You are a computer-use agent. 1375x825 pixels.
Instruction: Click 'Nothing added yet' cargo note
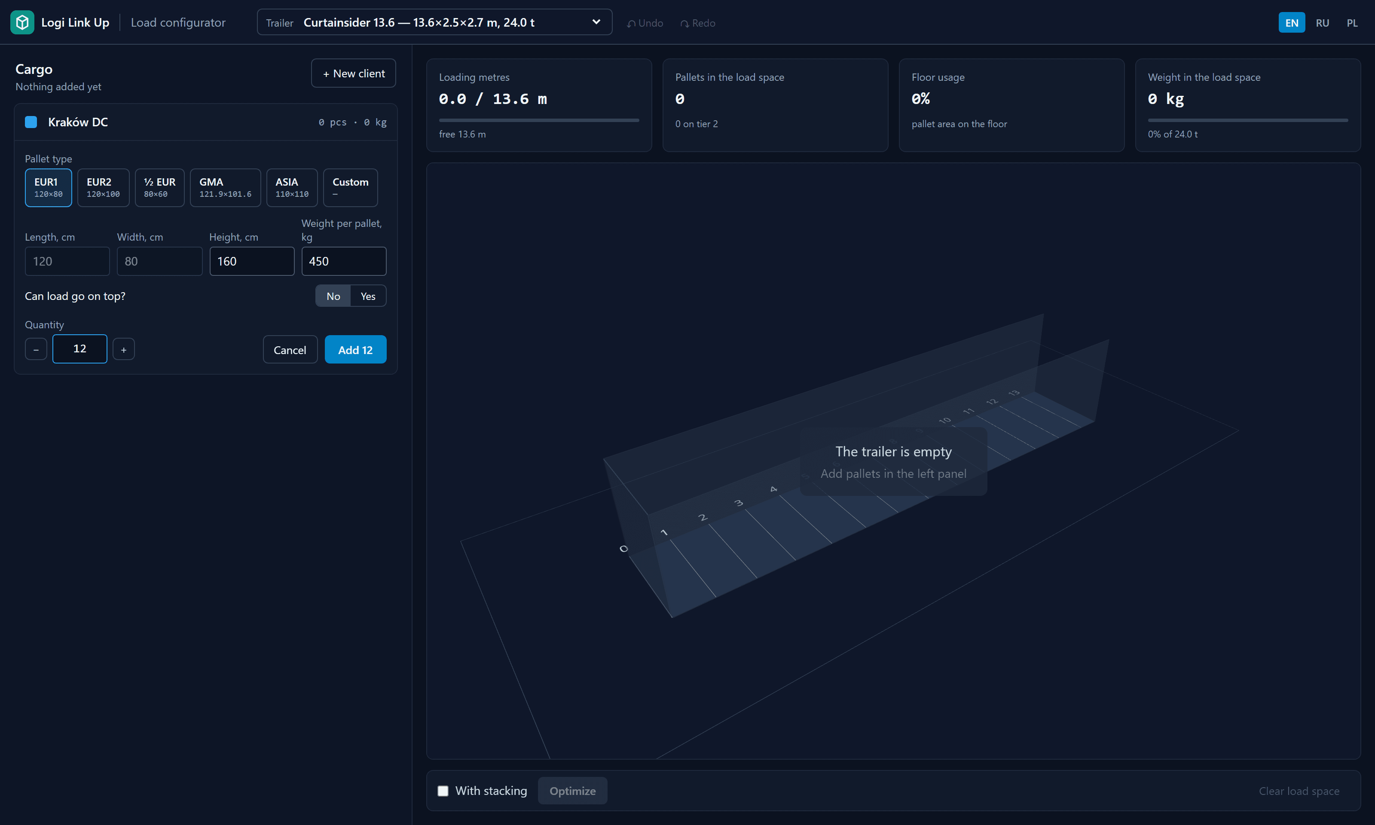(x=58, y=87)
